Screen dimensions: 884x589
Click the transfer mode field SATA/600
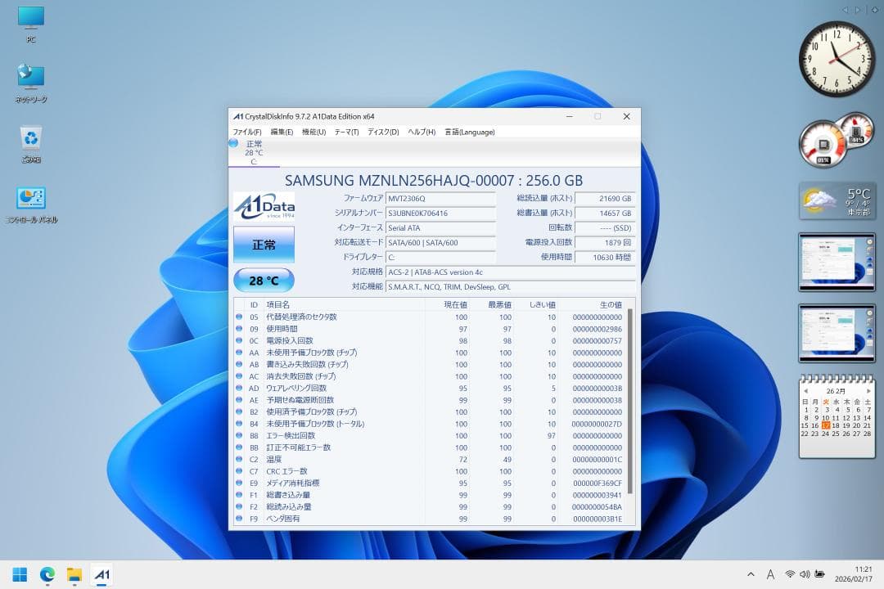(x=441, y=242)
